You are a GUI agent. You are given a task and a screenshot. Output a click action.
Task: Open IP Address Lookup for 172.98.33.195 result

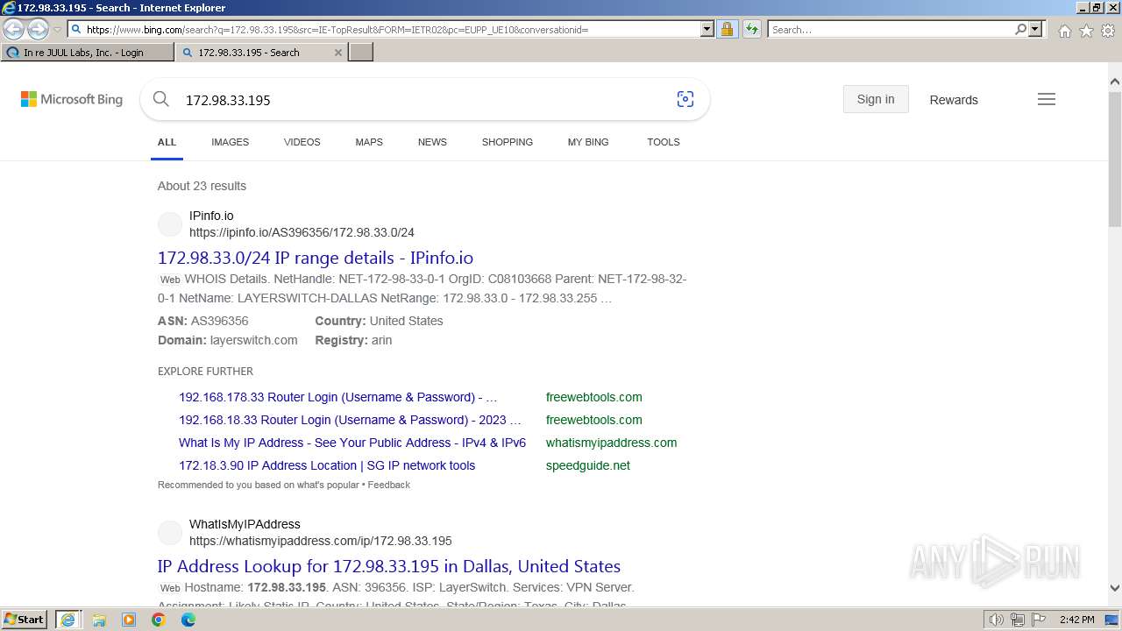(x=389, y=566)
